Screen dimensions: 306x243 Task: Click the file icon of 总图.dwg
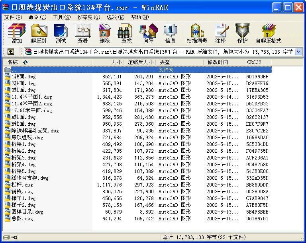[8, 218]
